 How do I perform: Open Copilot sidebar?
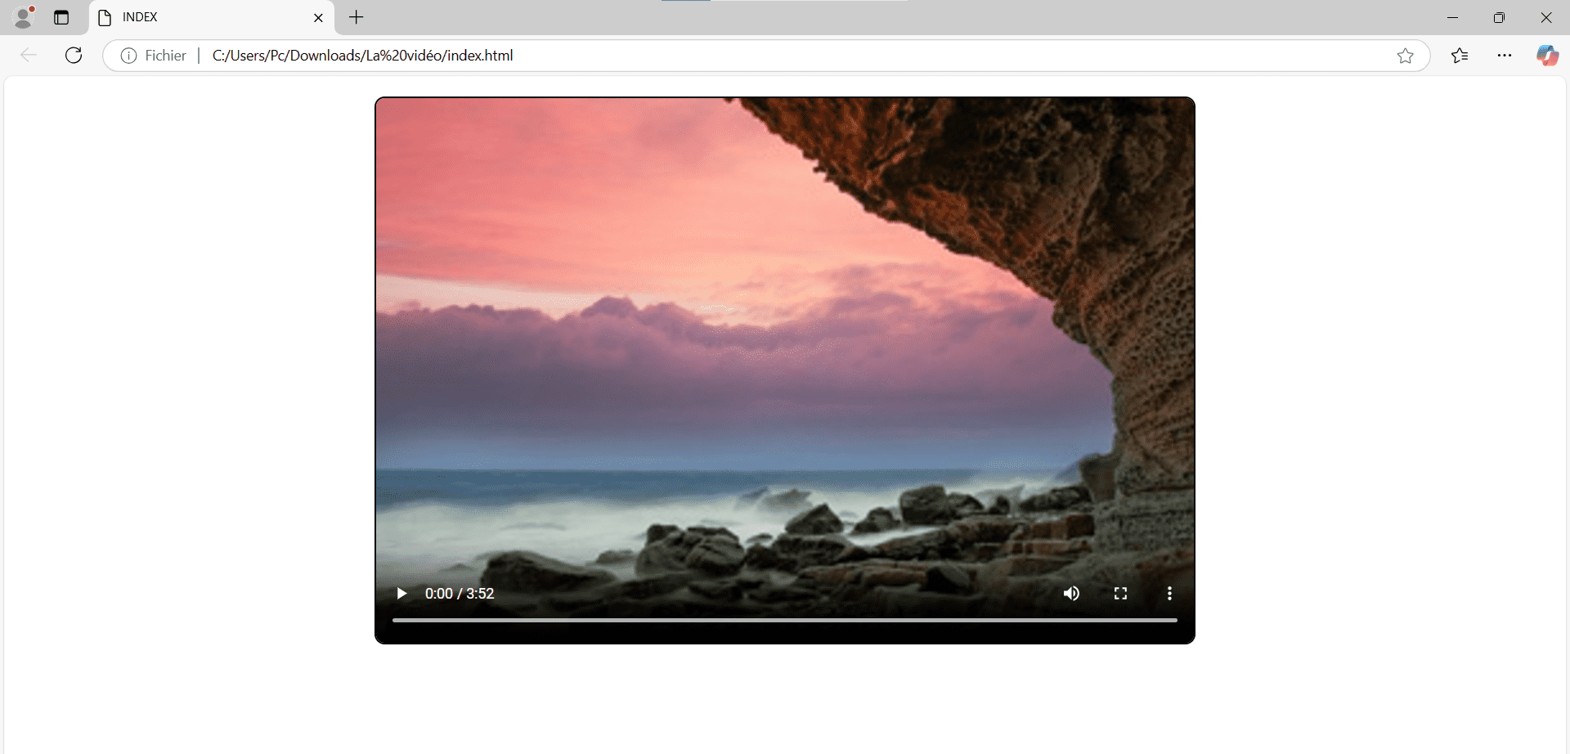[x=1547, y=56]
